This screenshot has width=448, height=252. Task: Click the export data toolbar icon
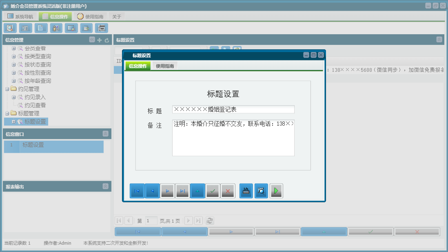coord(86,28)
